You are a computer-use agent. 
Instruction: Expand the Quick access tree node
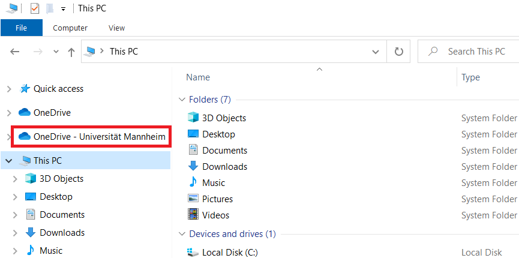pyautogui.click(x=9, y=89)
